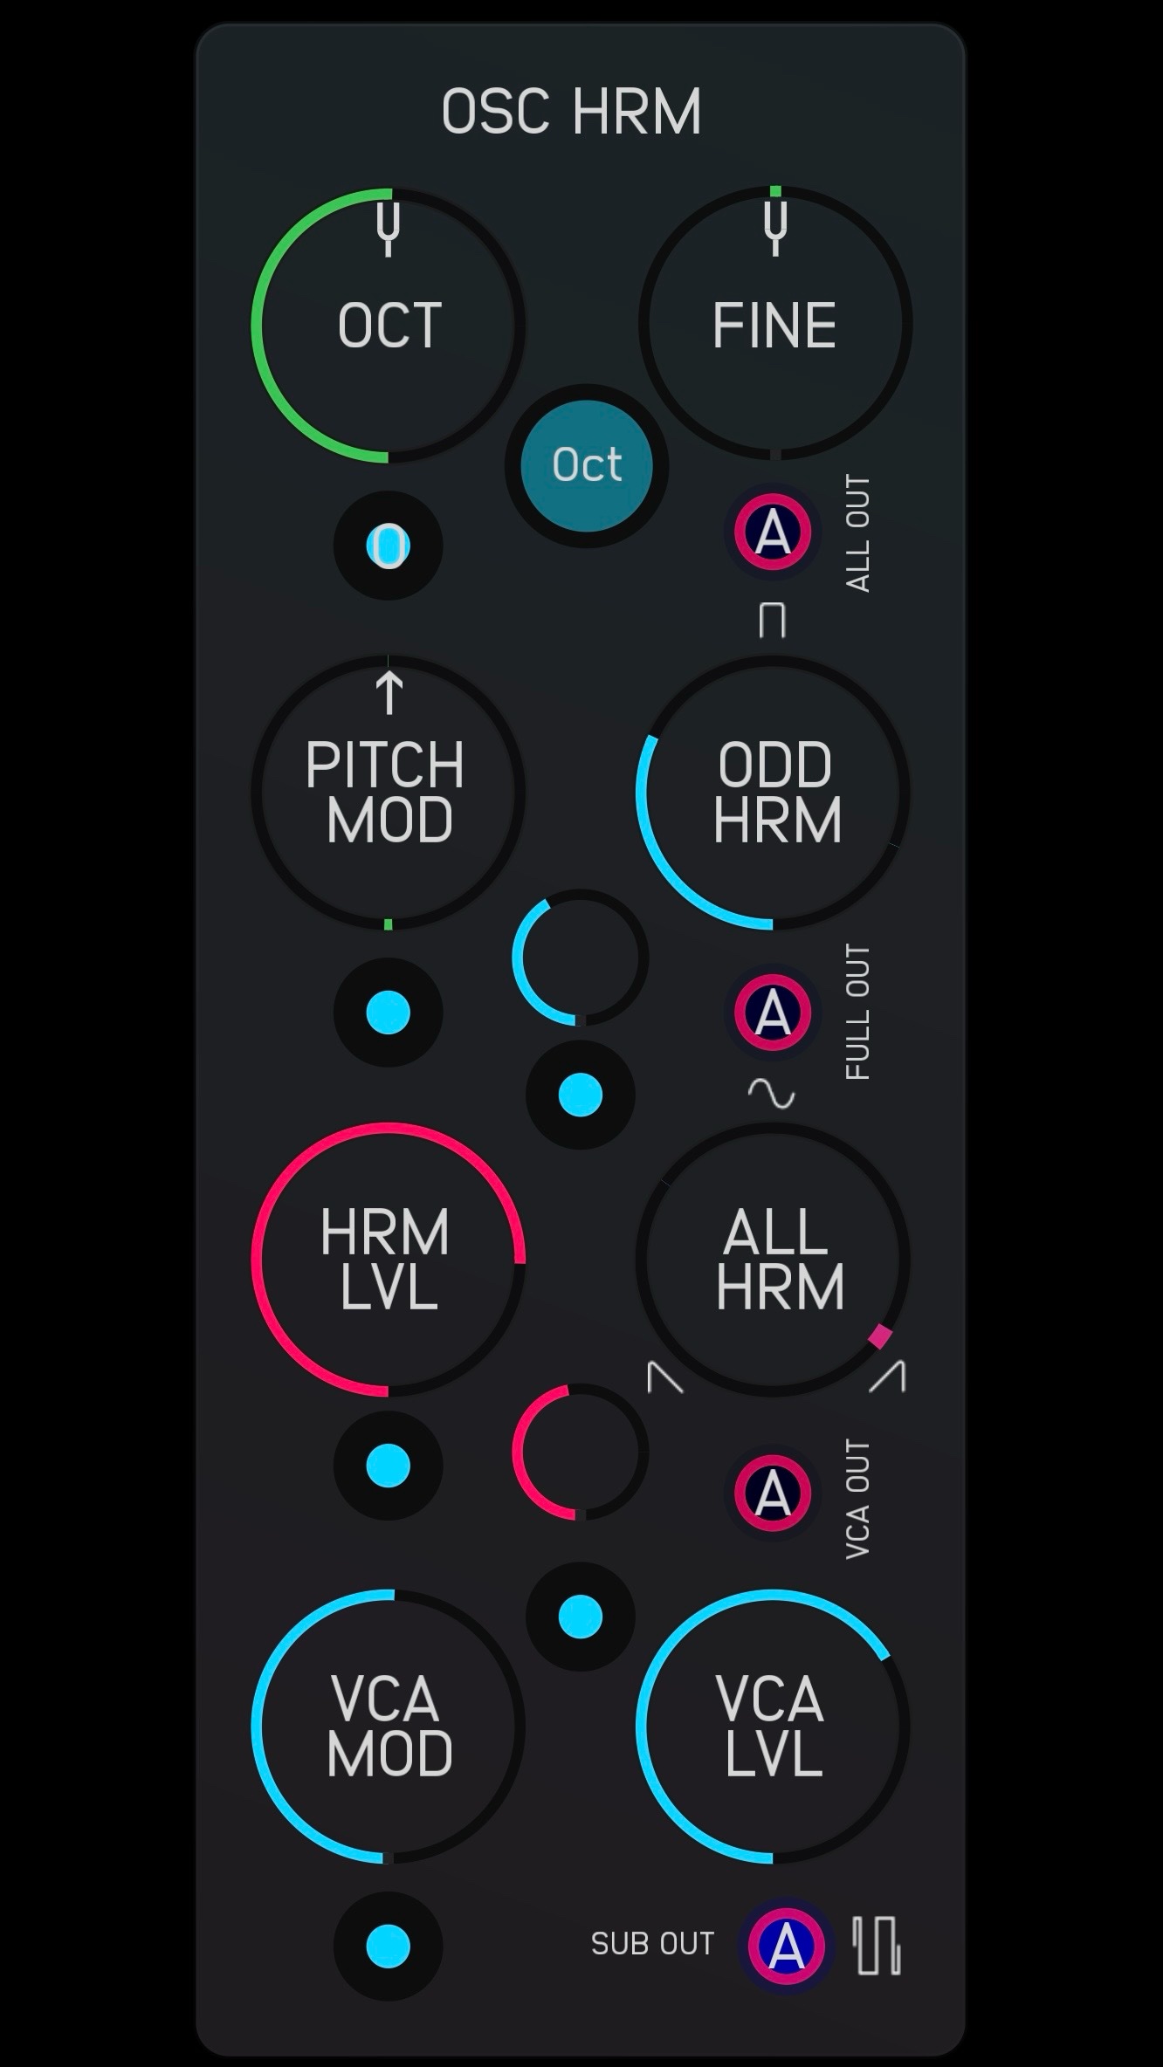Viewport: 1163px width, 2067px height.
Task: Click the sub square wave icon beside SUB OUT
Action: pos(877,1946)
